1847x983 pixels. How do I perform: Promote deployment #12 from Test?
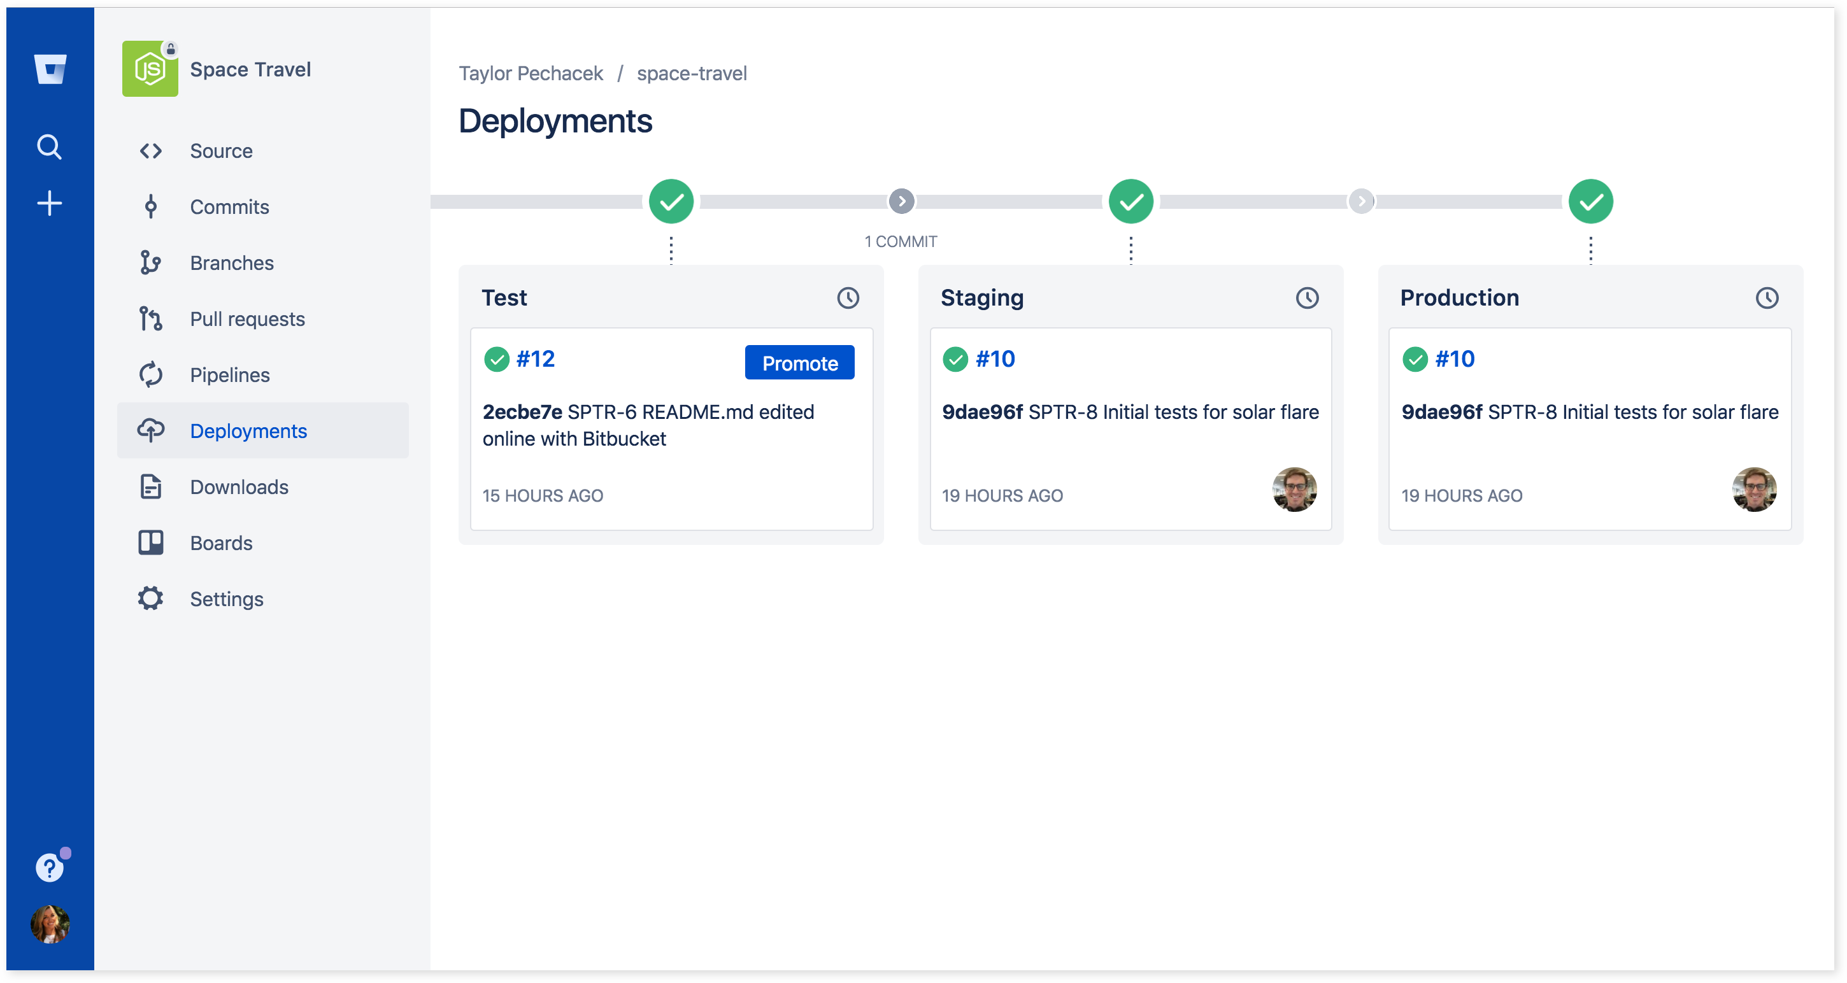pos(799,363)
